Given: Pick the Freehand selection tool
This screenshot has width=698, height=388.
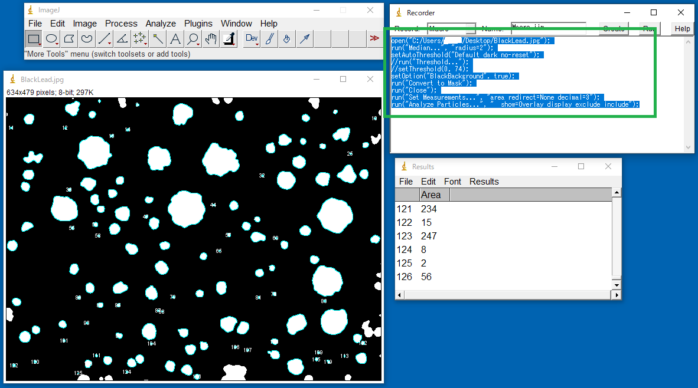Looking at the screenshot, I should point(87,39).
